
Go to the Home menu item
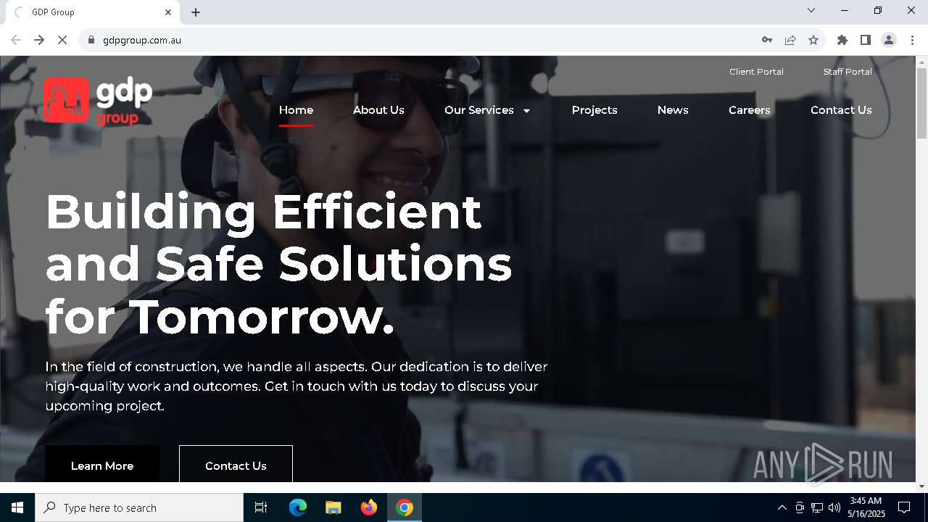pyautogui.click(x=296, y=110)
